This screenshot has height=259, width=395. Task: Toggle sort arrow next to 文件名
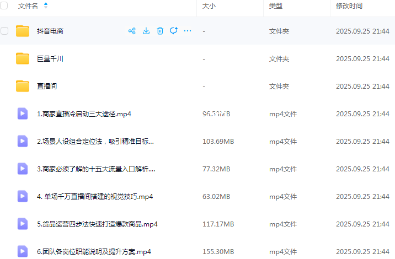tap(45, 6)
